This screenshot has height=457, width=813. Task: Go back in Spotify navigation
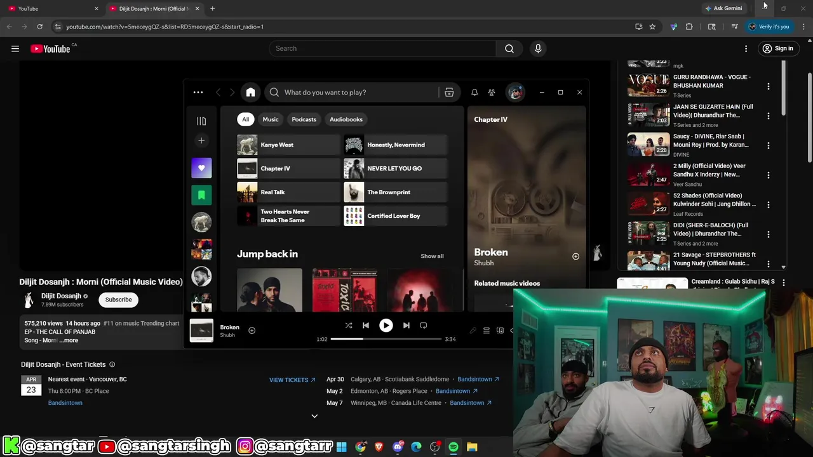[218, 93]
